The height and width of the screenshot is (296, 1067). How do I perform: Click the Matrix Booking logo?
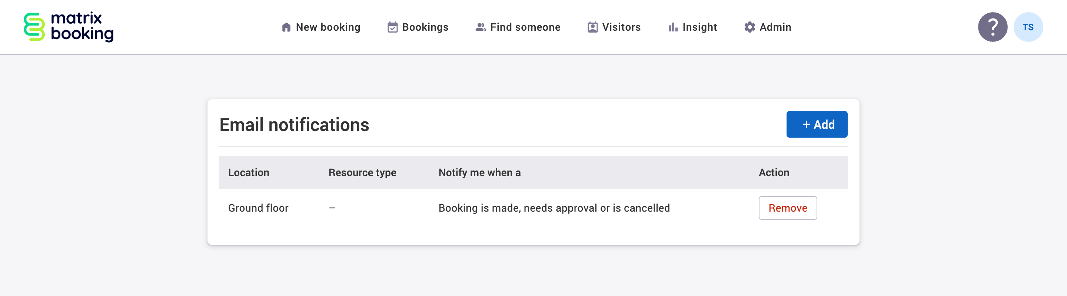pyautogui.click(x=68, y=27)
